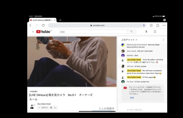Viewport: 183px width, 118px height.
Task: Expand the 上位チャット dropdown
Action: [129, 40]
